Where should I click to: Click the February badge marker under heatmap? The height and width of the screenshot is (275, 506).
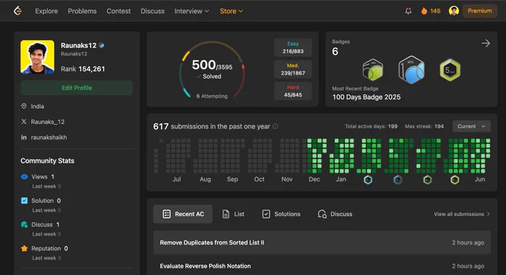pyautogui.click(x=368, y=180)
